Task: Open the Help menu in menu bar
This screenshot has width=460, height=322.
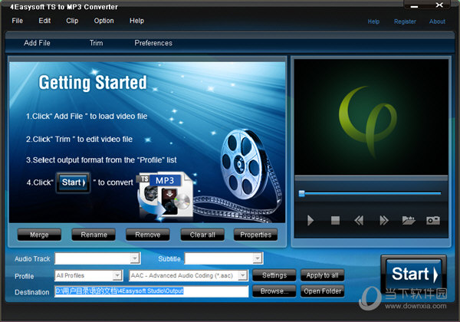Action: [136, 21]
